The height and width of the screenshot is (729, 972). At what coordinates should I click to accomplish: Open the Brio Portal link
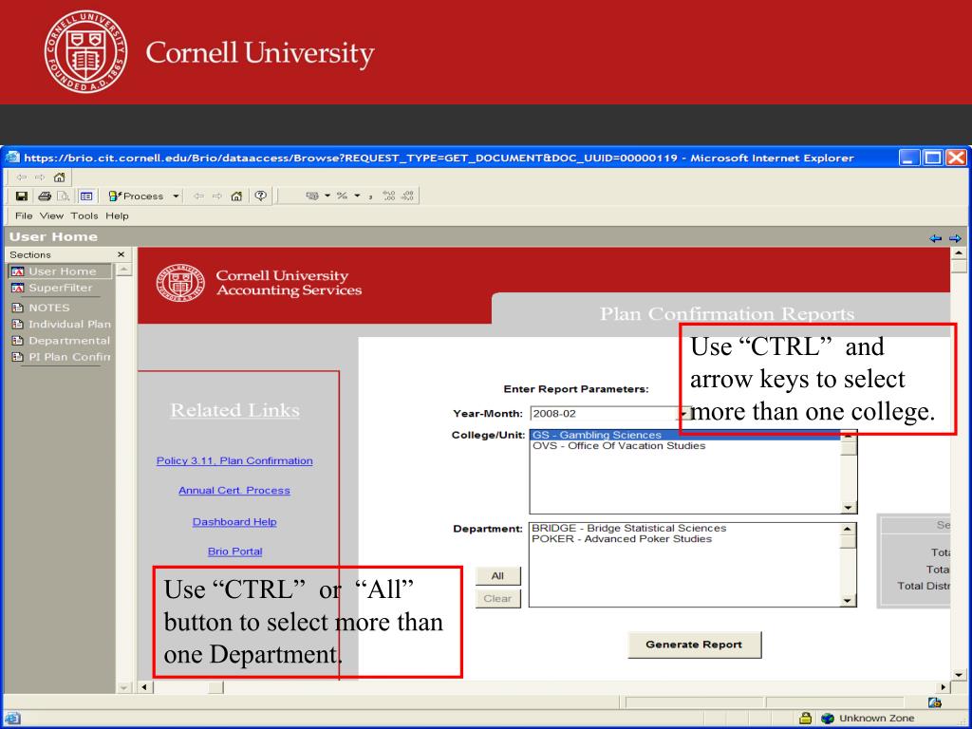tap(235, 551)
